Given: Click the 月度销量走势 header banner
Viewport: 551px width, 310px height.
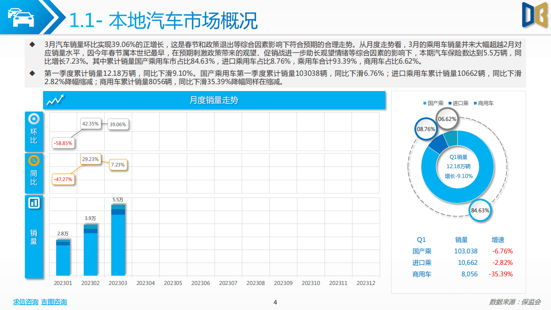Looking at the screenshot, I should pos(214,100).
